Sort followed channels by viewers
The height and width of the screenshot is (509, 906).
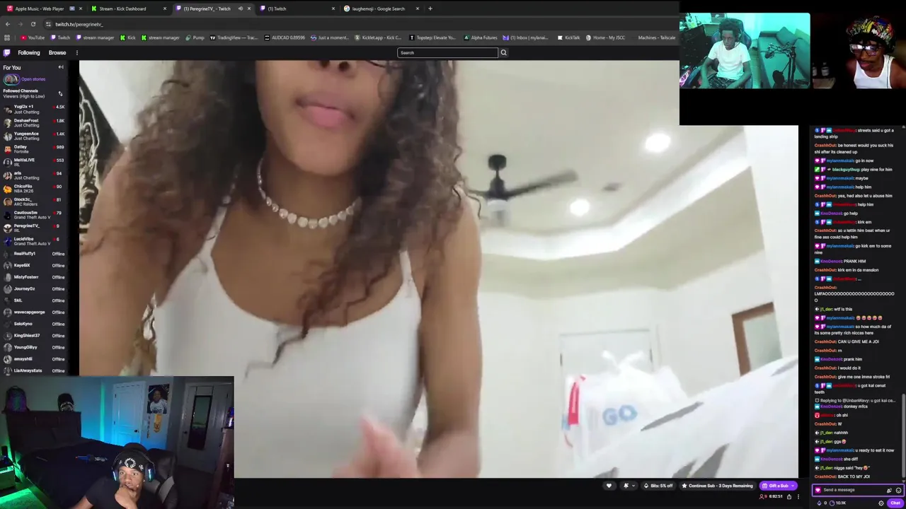click(60, 93)
